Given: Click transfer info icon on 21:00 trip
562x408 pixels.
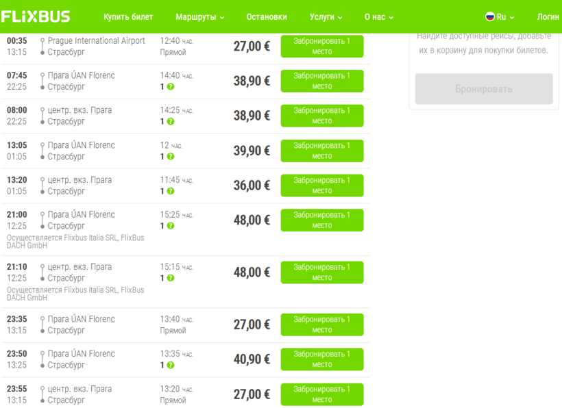Looking at the screenshot, I should point(171,226).
